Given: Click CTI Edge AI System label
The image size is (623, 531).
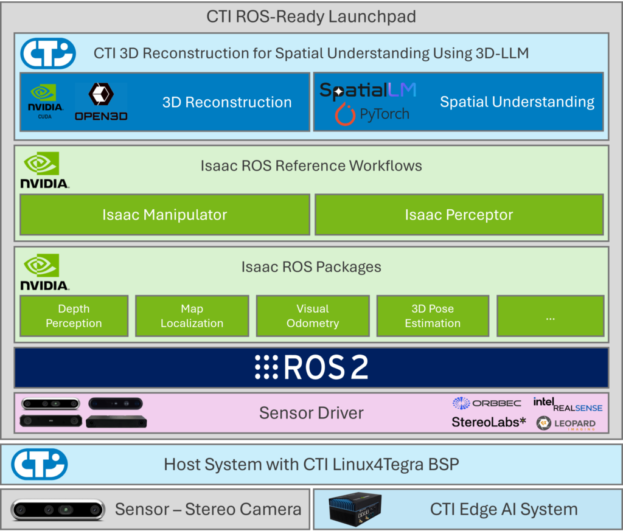Looking at the screenshot, I should click(x=504, y=510).
